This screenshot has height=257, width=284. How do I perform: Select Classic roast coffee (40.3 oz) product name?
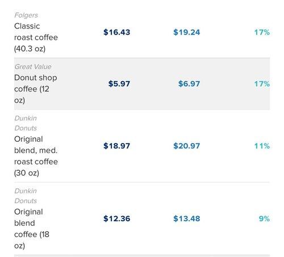click(36, 37)
